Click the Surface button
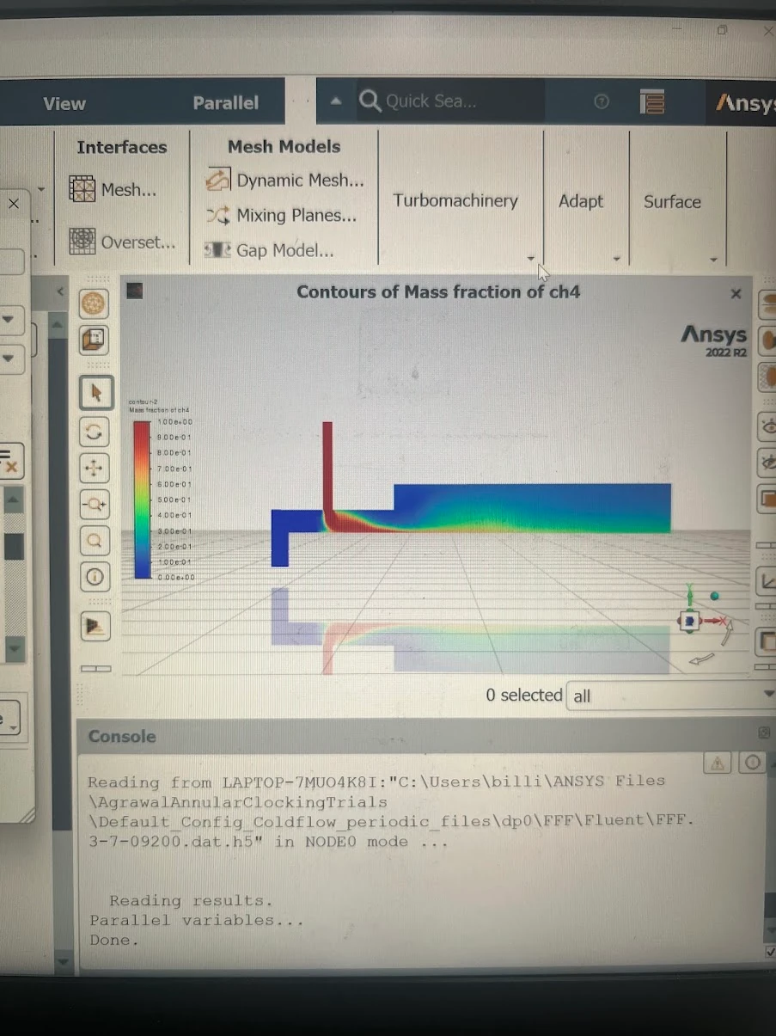This screenshot has height=1036, width=776. coord(672,202)
